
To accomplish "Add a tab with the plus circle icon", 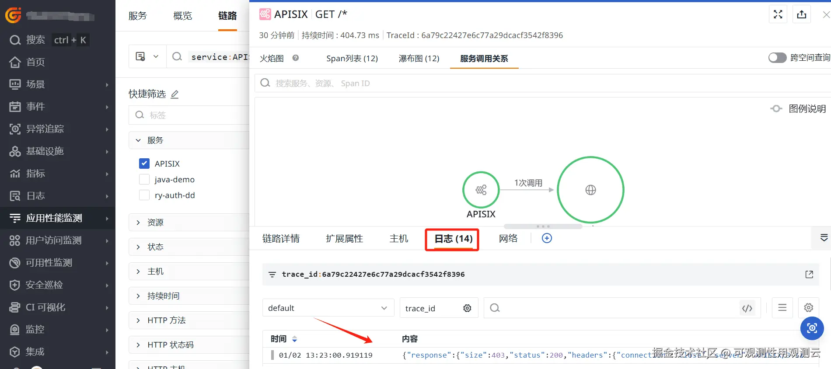I will (547, 238).
